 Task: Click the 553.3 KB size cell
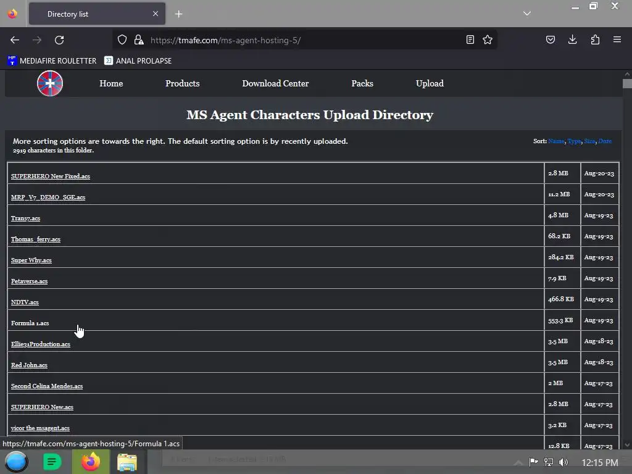[x=562, y=320]
